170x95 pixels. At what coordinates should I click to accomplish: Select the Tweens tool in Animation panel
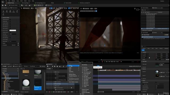pos(10,11)
